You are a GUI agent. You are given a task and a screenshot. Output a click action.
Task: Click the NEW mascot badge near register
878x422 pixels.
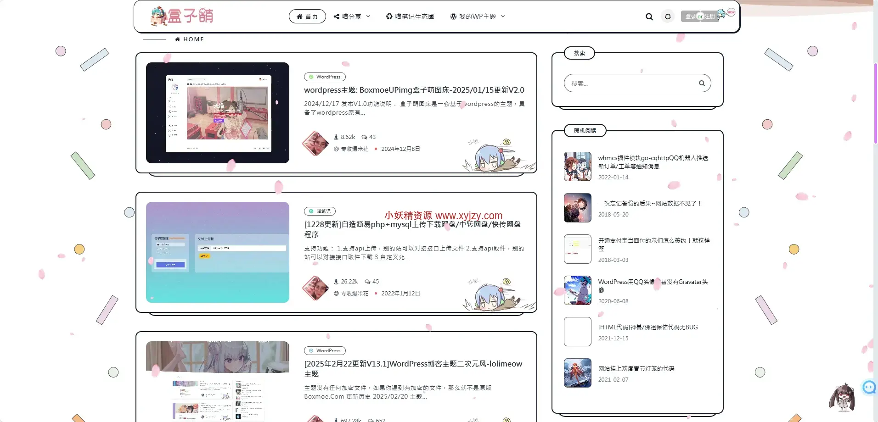pos(727,13)
